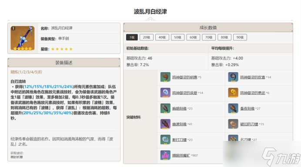Click the 成长数值 panel header

(x=208, y=27)
